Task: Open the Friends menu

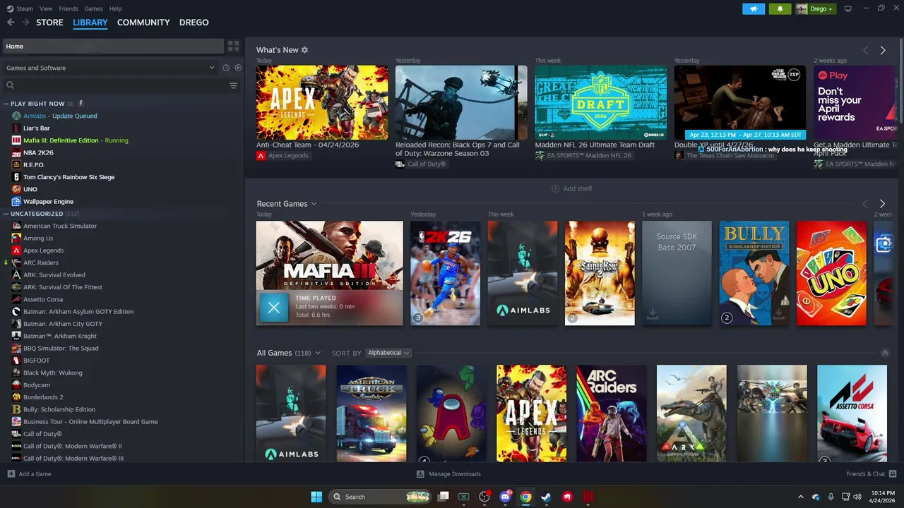Action: (x=69, y=8)
